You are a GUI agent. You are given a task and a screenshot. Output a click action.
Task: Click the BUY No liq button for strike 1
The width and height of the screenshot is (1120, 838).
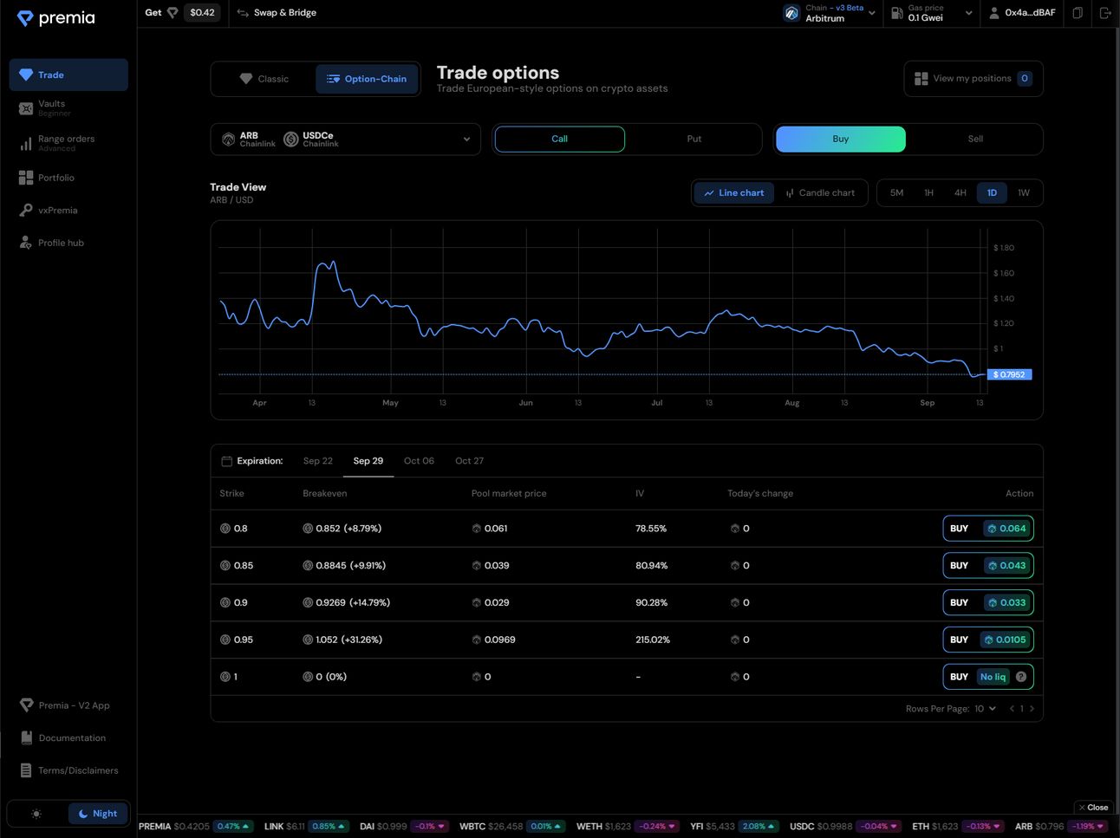tap(988, 677)
